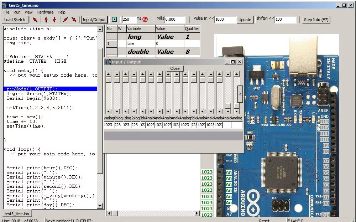Click the Step Into (F7) button
The image size is (356, 222).
click(316, 20)
